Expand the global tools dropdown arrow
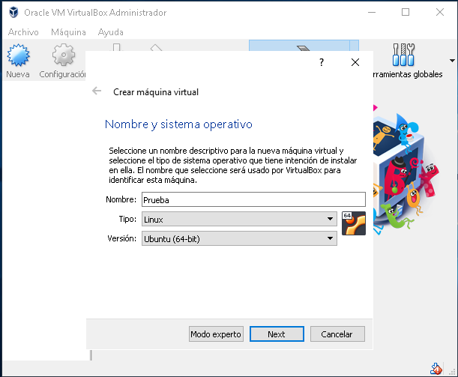Image resolution: width=458 pixels, height=377 pixels. (452, 61)
